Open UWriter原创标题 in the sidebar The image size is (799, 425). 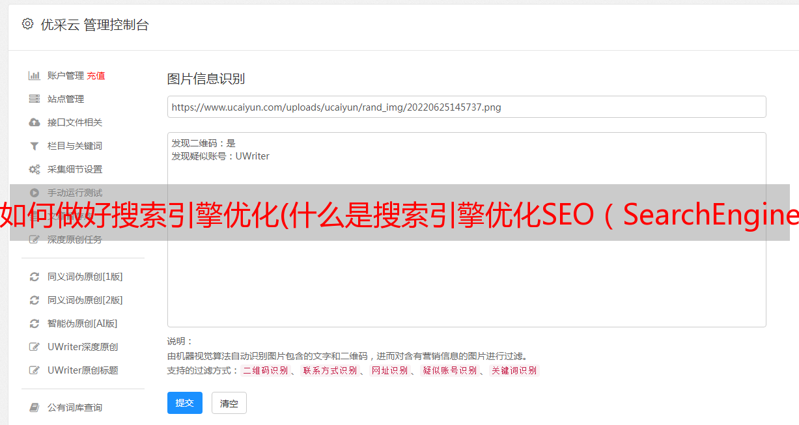(83, 370)
